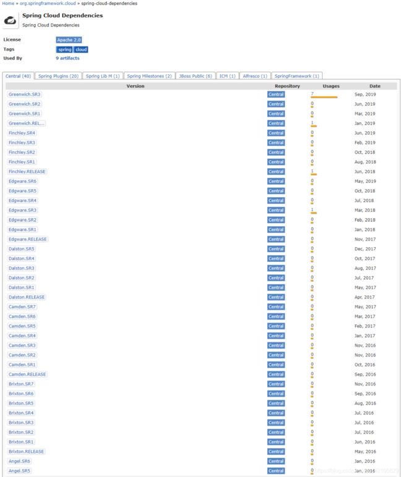
Task: Select the cloud tag
Action: pyautogui.click(x=81, y=49)
